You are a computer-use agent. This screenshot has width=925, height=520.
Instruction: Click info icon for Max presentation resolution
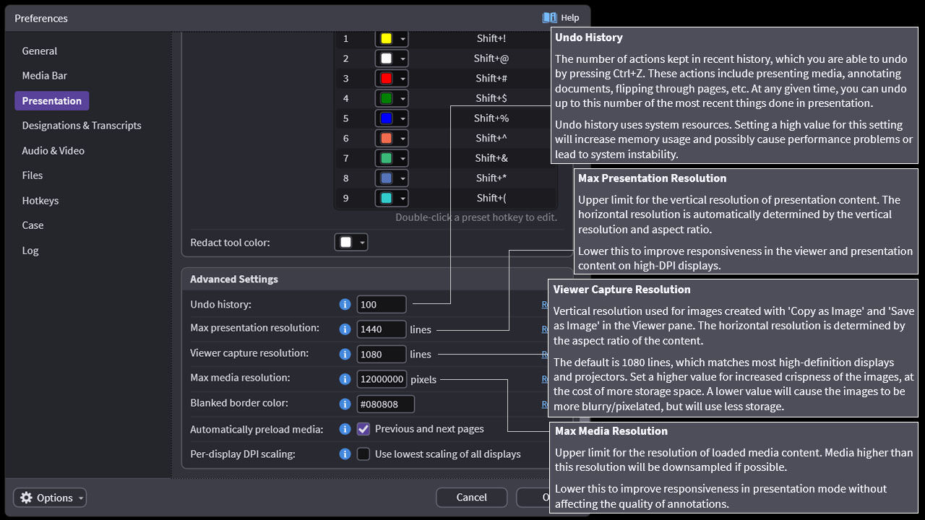[x=345, y=329]
